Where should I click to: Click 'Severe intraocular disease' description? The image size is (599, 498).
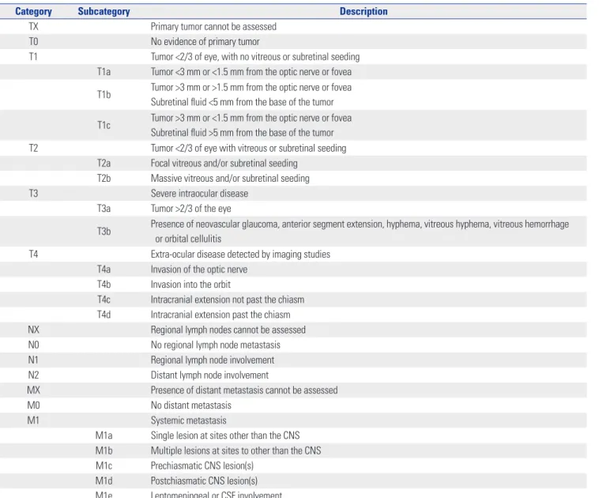(x=199, y=194)
